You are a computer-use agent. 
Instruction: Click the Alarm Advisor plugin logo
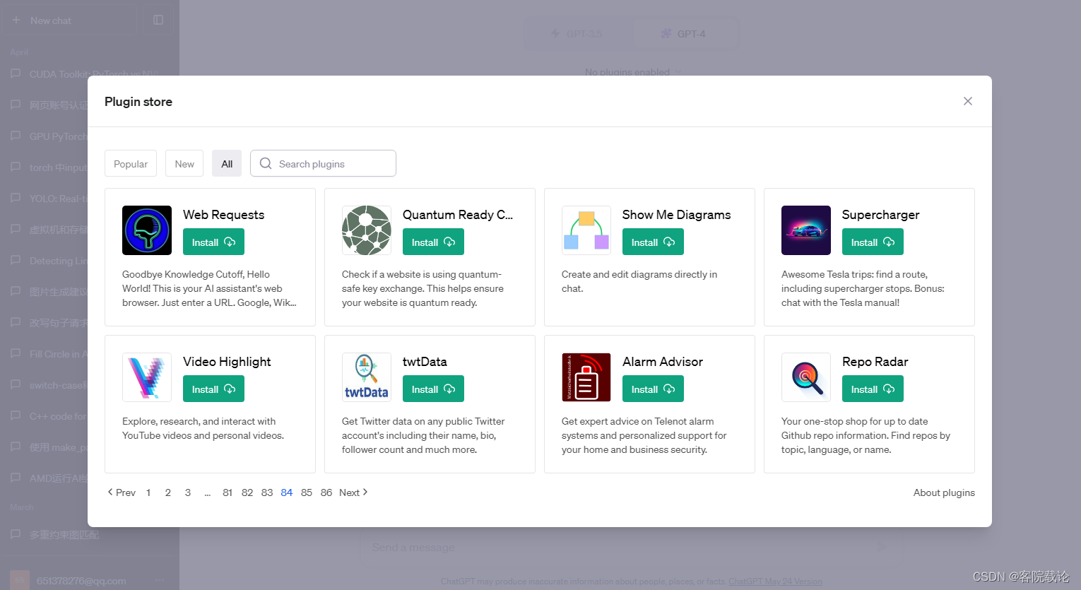click(x=586, y=377)
